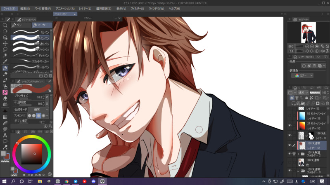Select the Lasso selection tool
The image size is (330, 185).
point(5,49)
